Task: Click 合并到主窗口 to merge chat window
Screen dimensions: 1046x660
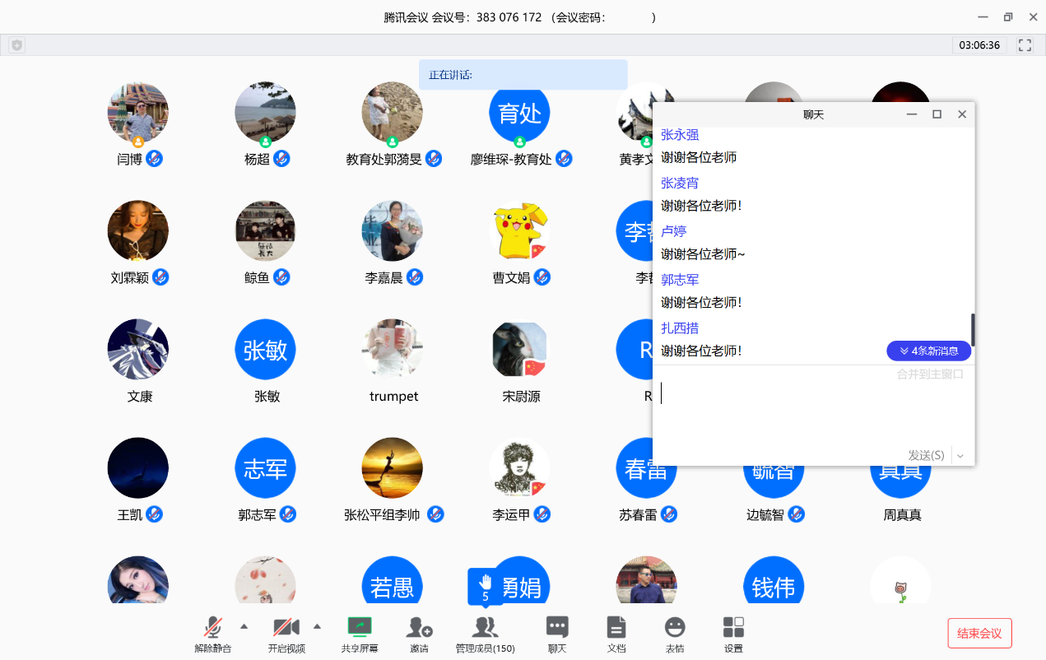Action: coord(930,374)
